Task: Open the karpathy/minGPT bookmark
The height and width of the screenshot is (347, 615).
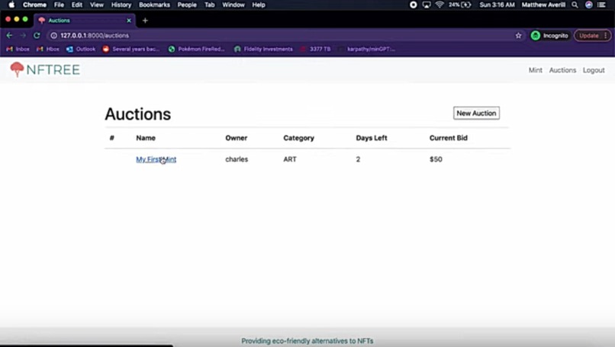Action: (366, 49)
